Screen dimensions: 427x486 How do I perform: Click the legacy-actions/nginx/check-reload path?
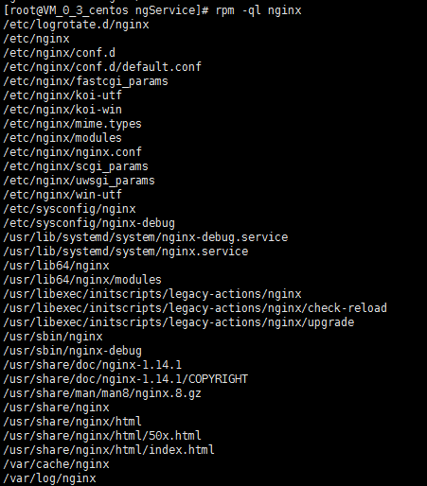(195, 308)
